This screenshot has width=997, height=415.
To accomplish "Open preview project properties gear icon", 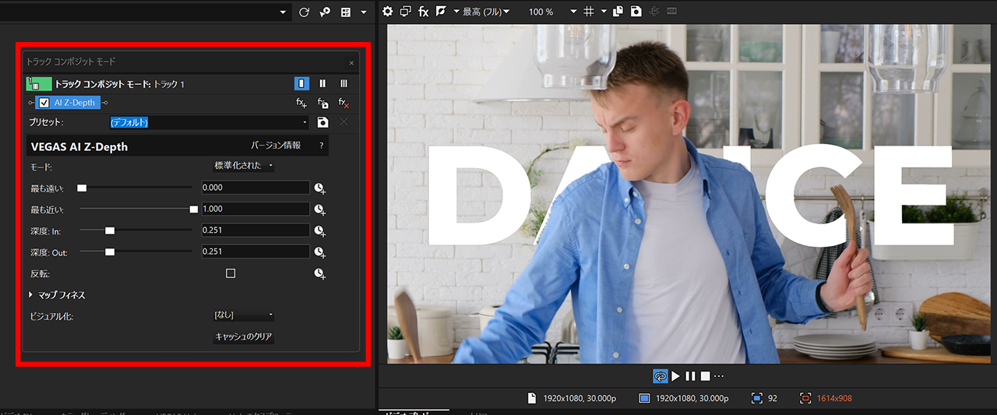I will [389, 12].
